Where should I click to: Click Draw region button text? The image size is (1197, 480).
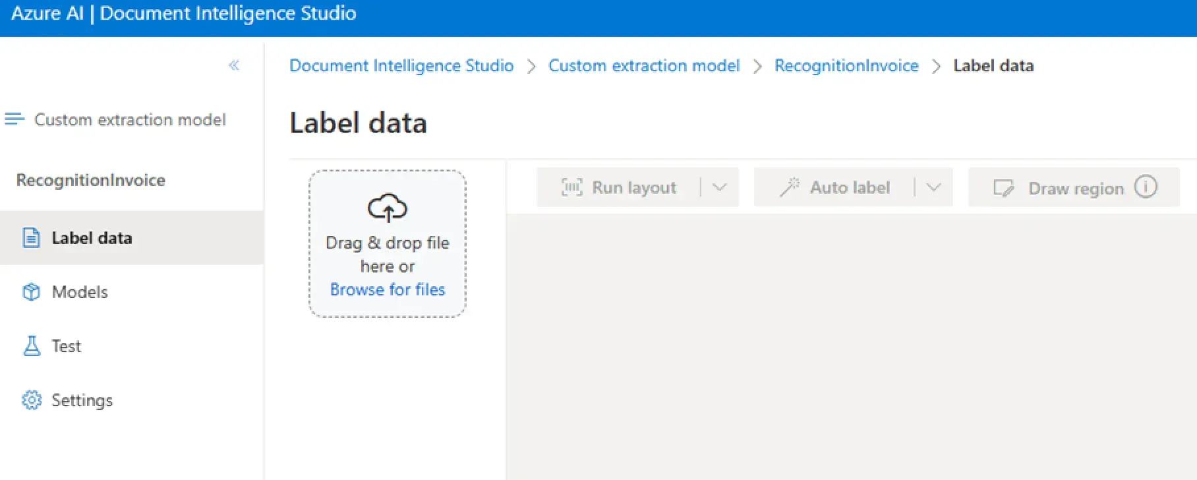[1076, 189]
